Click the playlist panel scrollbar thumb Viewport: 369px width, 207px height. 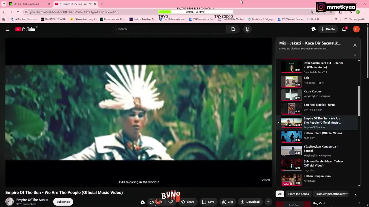tap(359, 101)
